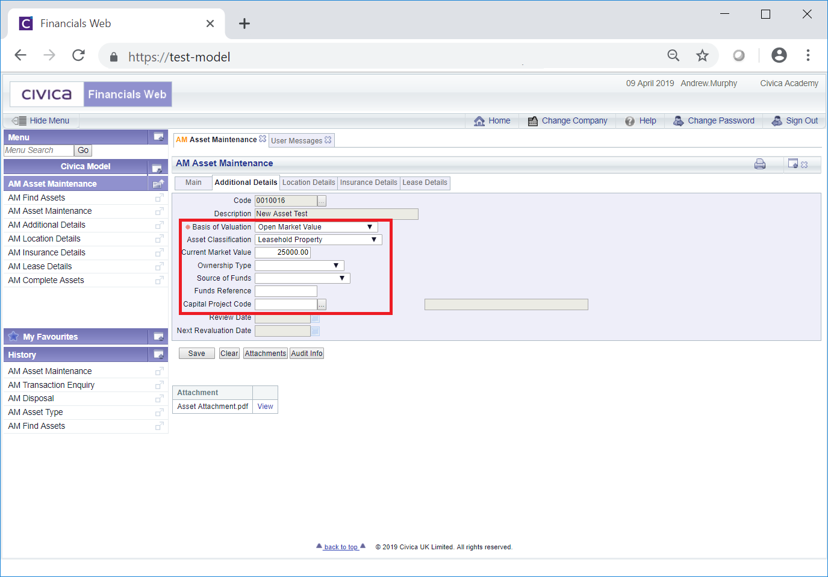View the Asset Attachment.pdf
The height and width of the screenshot is (577, 828).
(265, 407)
